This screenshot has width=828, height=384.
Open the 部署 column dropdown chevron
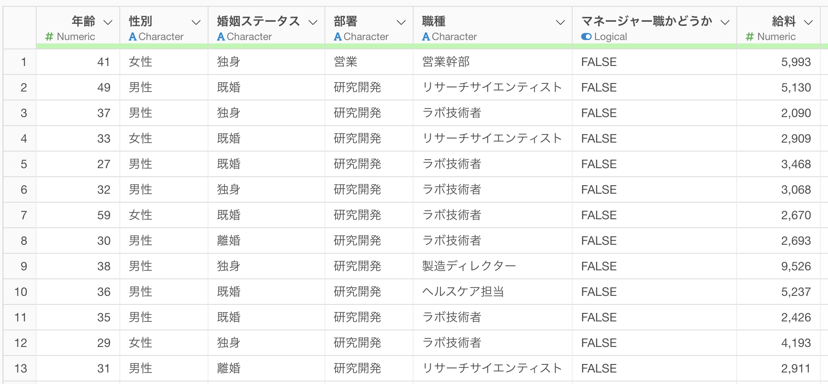[401, 22]
